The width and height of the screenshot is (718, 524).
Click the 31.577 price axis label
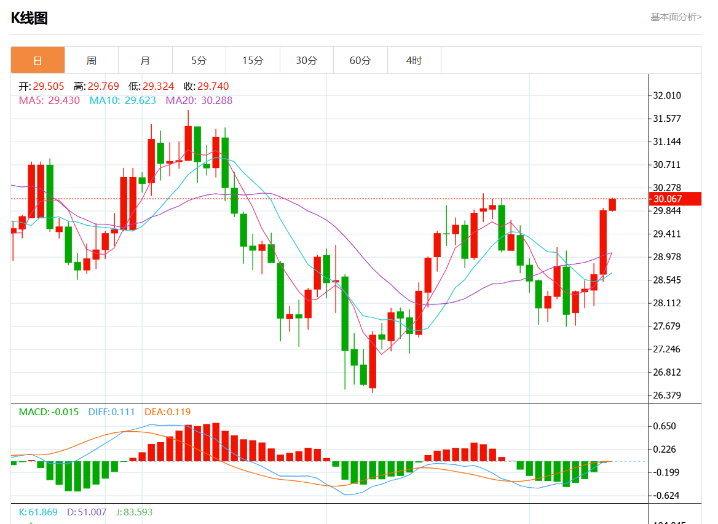pyautogui.click(x=667, y=118)
